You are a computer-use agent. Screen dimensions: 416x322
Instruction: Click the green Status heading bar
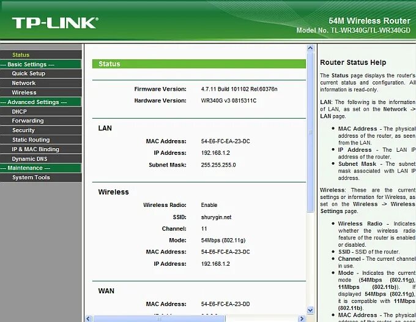click(199, 64)
